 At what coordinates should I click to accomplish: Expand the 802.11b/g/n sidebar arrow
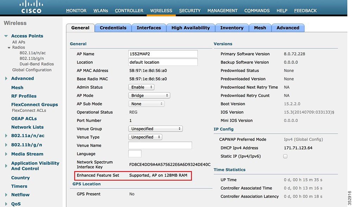[x=6, y=145]
